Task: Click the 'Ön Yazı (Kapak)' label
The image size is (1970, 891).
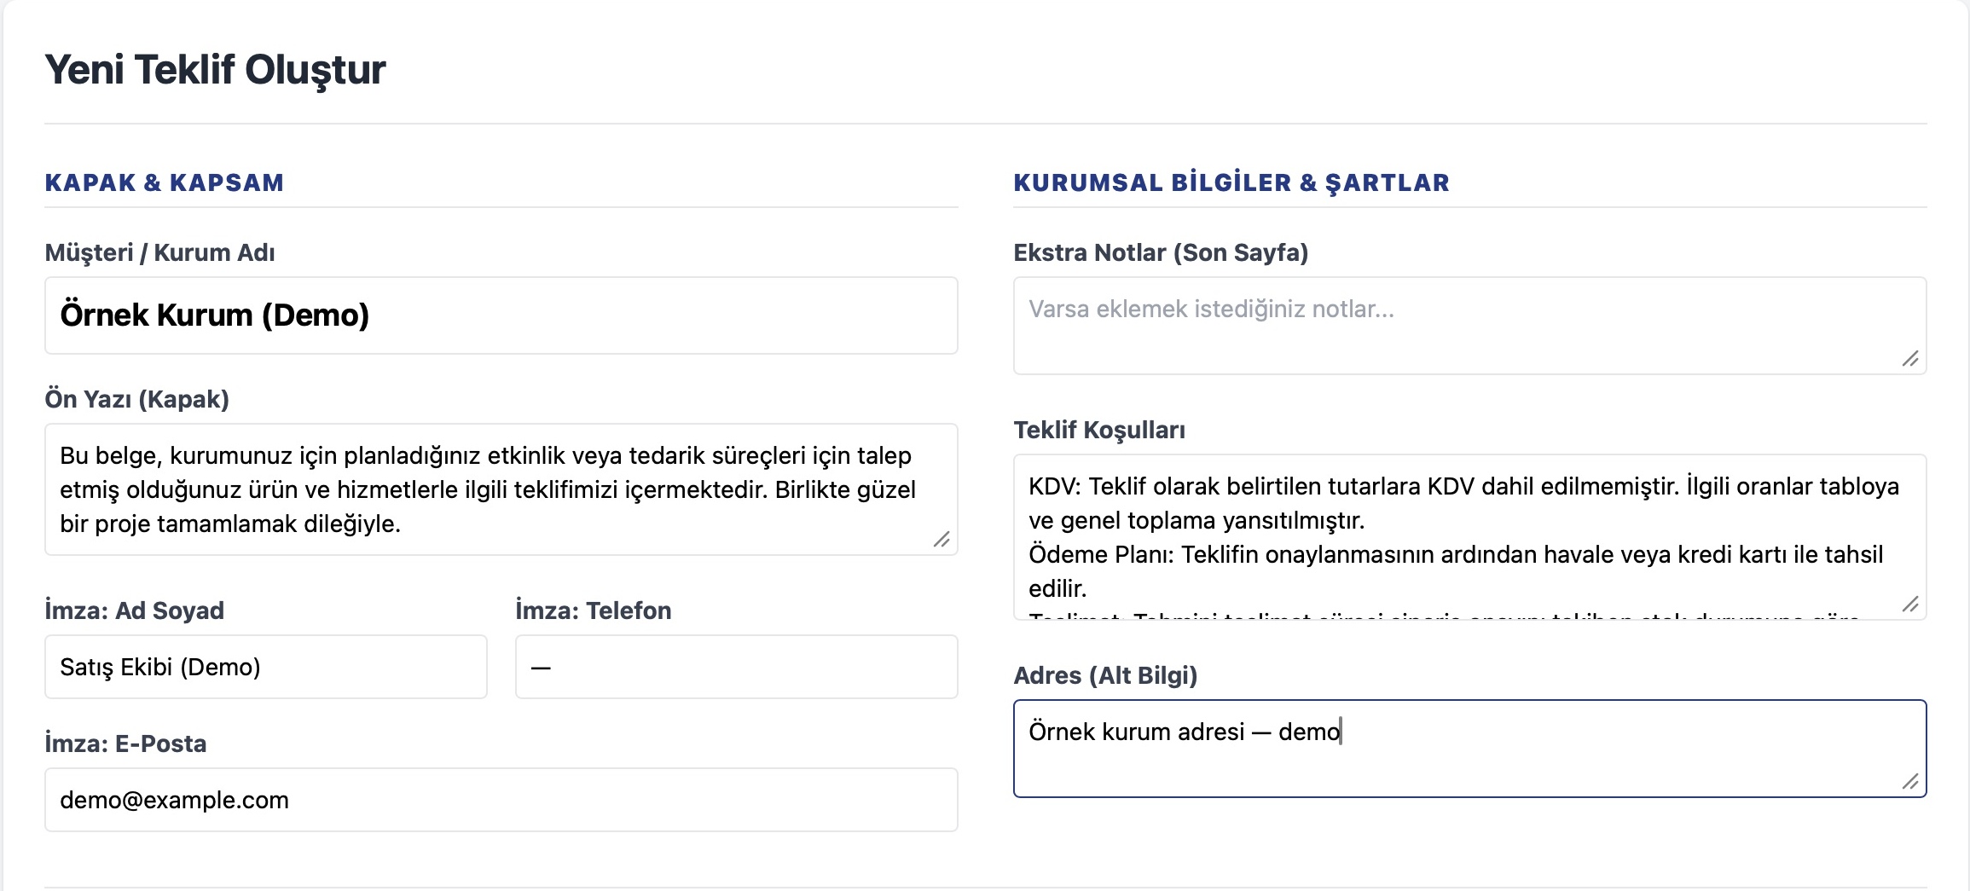Action: (137, 399)
